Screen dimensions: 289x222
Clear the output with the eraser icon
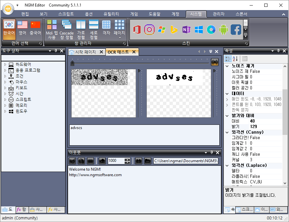point(102,161)
